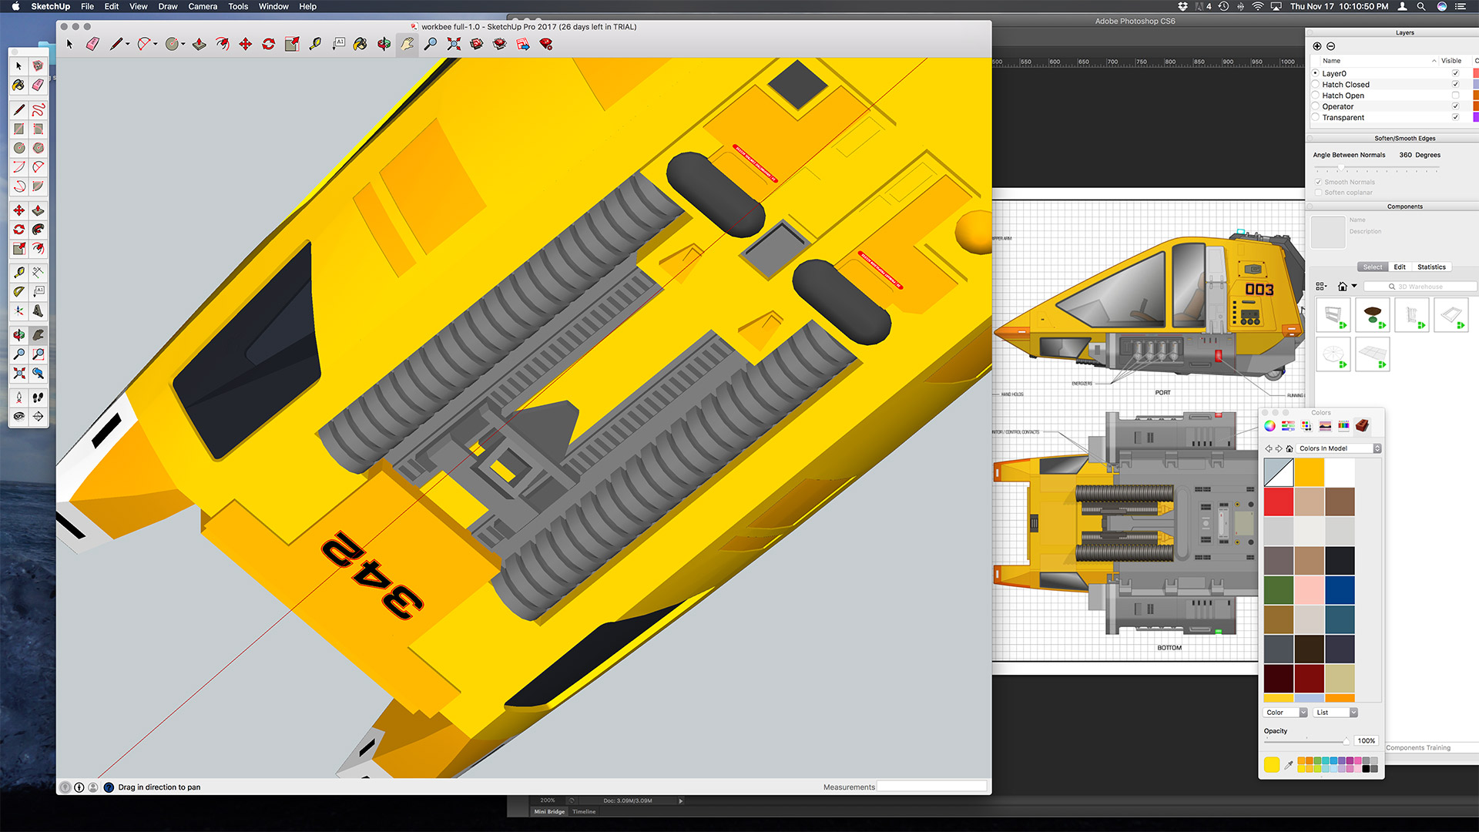Viewport: 1479px width, 832px height.
Task: Open the Color type dropdown
Action: point(1285,713)
